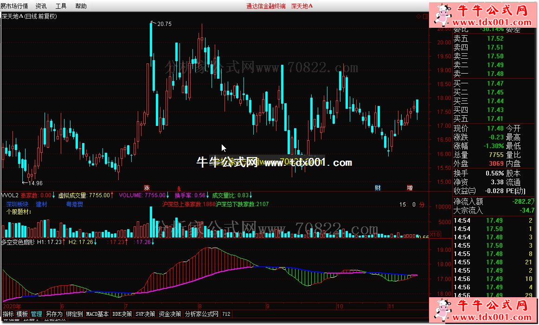Image resolution: width=539 pixels, height=325 pixels.
Task: Open the 资讯 menu
Action: (41, 6)
